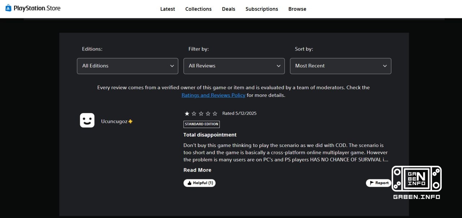
Task: Expand the All Editions dropdown
Action: pyautogui.click(x=127, y=66)
